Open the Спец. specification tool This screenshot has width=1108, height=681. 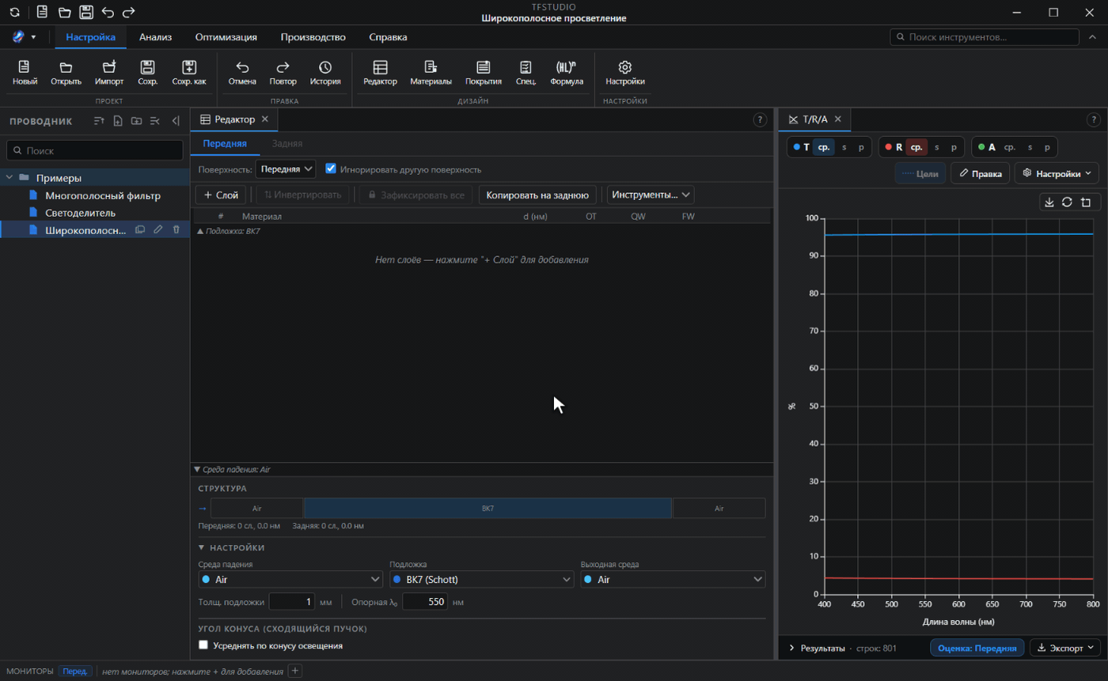tap(526, 73)
